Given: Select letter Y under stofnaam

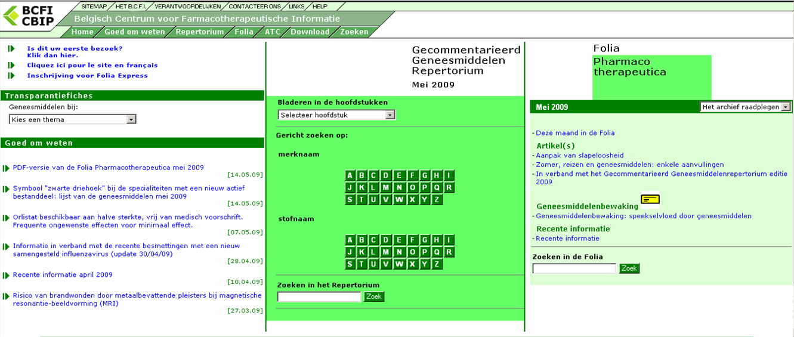Looking at the screenshot, I should pyautogui.click(x=424, y=264).
